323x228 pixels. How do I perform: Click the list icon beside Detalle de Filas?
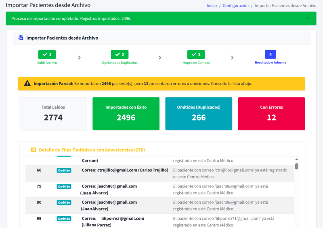point(33,150)
